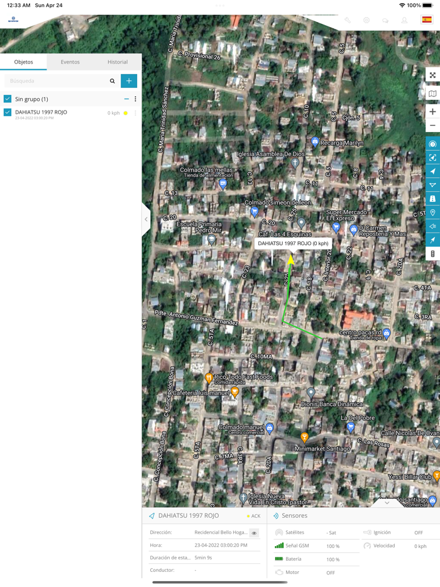The width and height of the screenshot is (440, 587).
Task: Add a new object with plus button
Action: pos(129,81)
